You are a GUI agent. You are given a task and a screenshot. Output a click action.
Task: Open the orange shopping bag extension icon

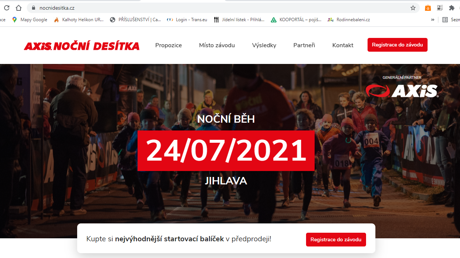click(428, 8)
